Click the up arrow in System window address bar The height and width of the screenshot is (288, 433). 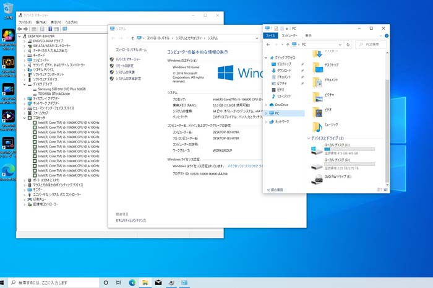pos(133,38)
